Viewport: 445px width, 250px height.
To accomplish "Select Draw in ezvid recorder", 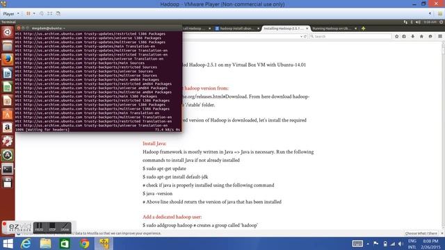I will [x=65, y=228].
